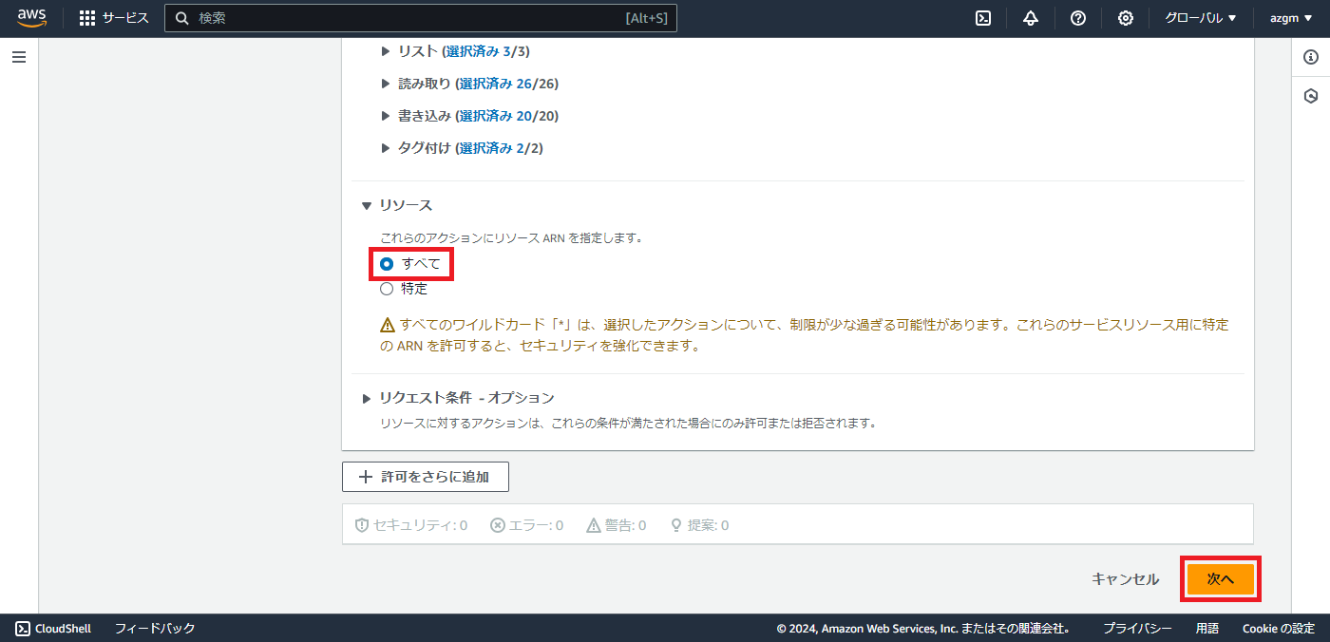Click the hamburger menu icon

click(x=18, y=57)
